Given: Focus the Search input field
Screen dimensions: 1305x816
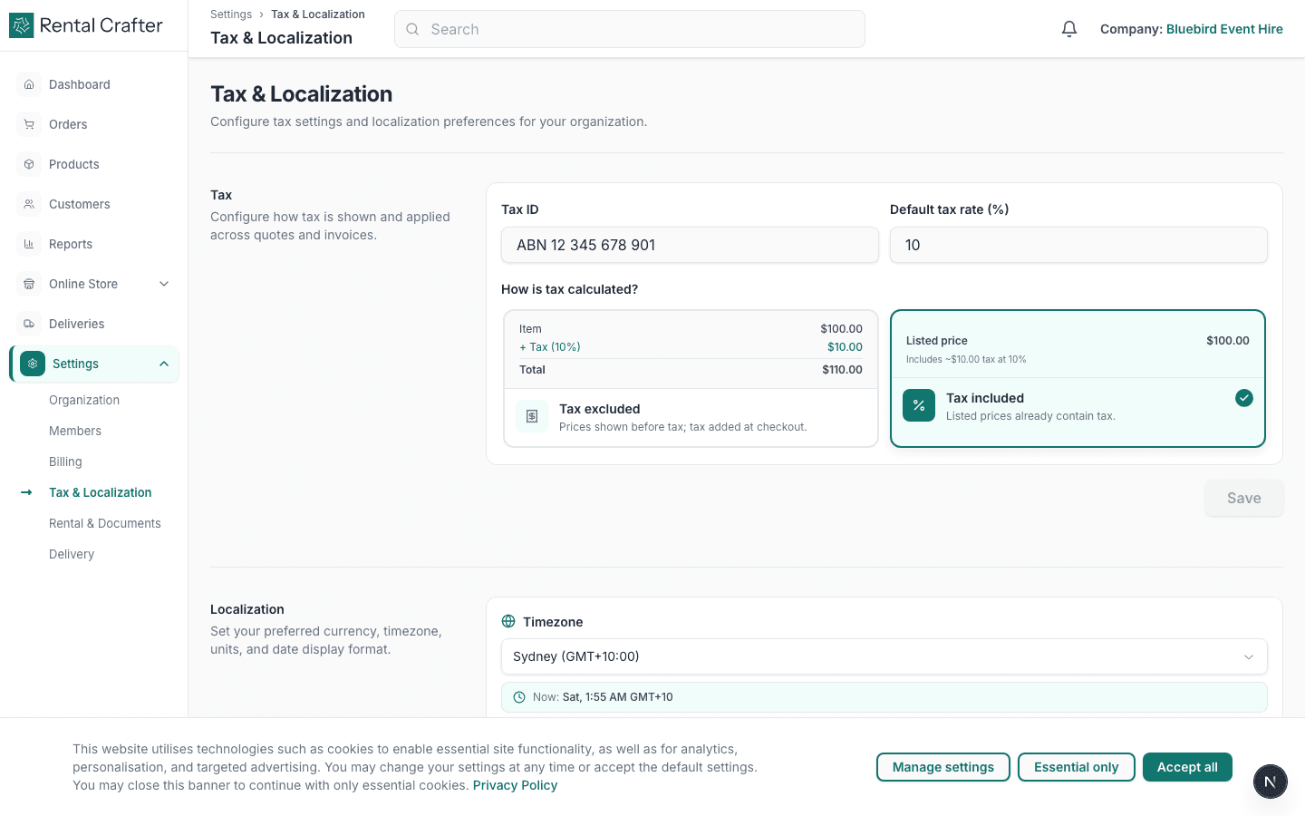Looking at the screenshot, I should (630, 29).
